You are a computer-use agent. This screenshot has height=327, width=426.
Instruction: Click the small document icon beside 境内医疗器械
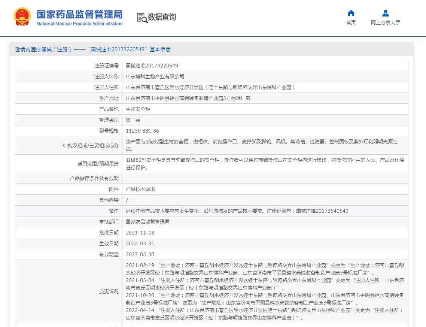(x=17, y=49)
